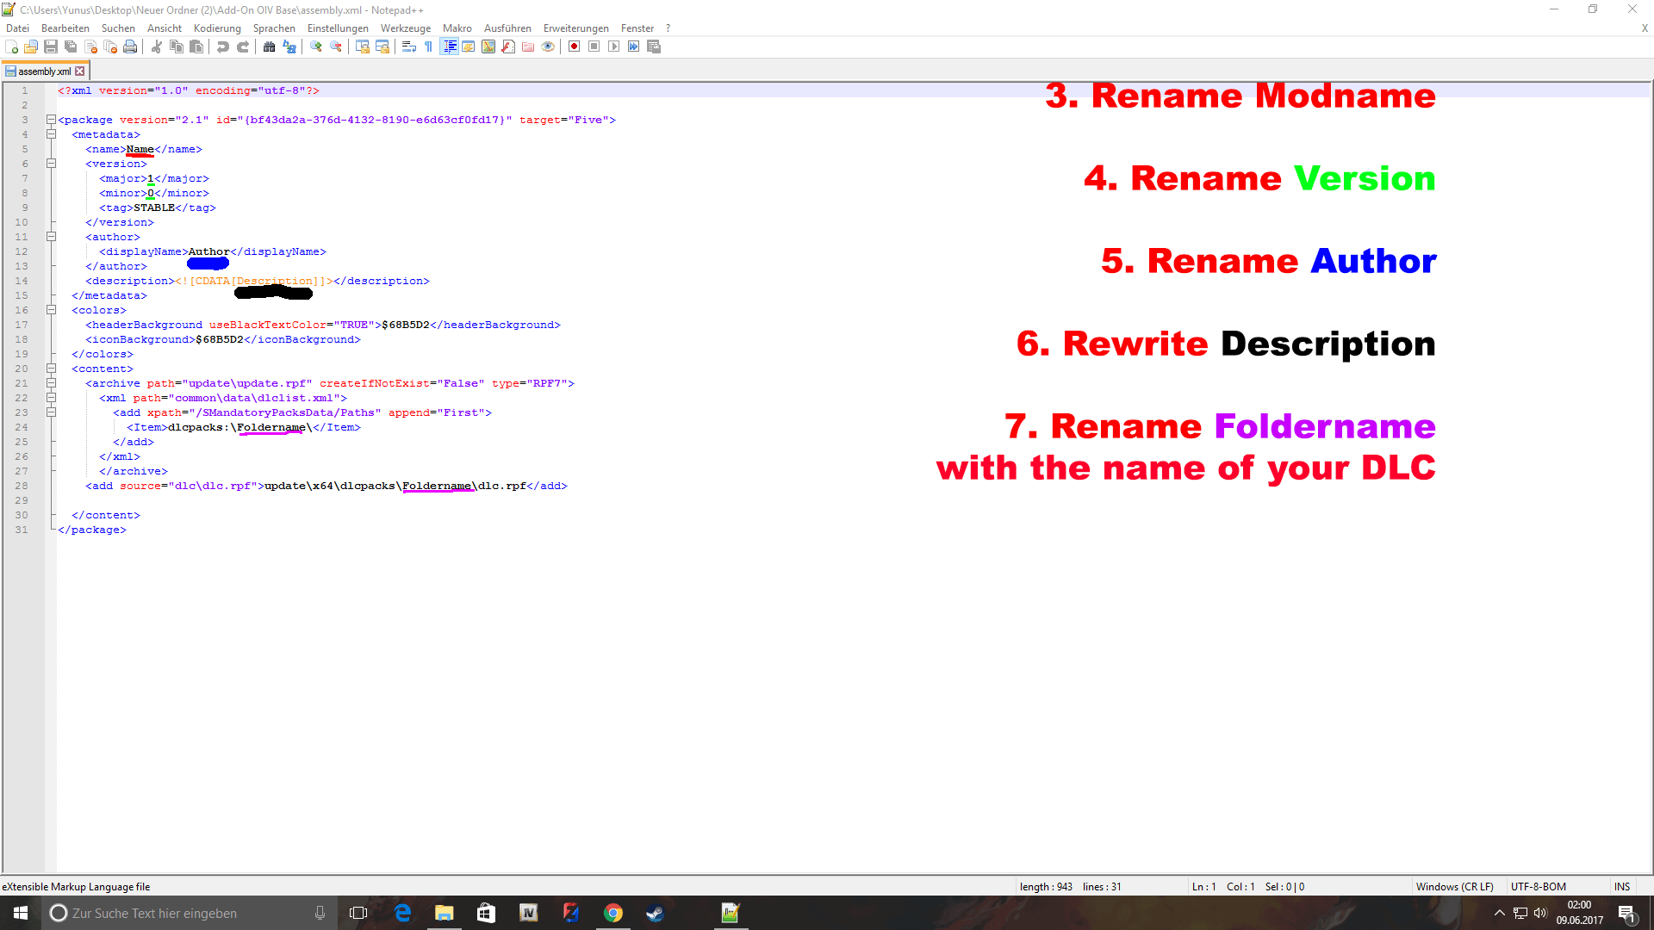
Task: Collapse the metadata fold on line 4
Action: click(51, 134)
